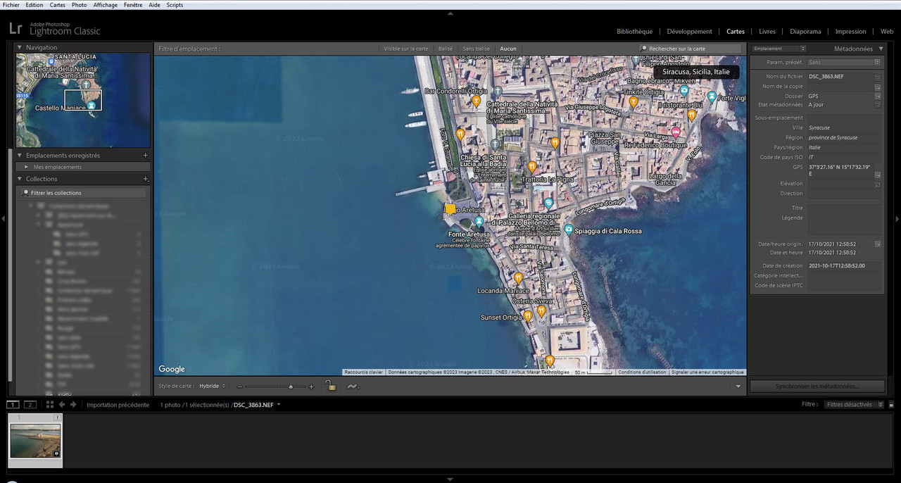This screenshot has width=901, height=483.
Task: Click the GPS coordinates arrow icon
Action: 878,174
